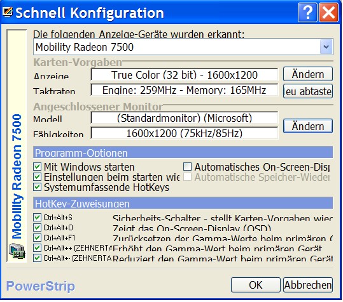
Task: Toggle the Ctrl+Alt+O hotkey checkbox
Action: pos(37,228)
